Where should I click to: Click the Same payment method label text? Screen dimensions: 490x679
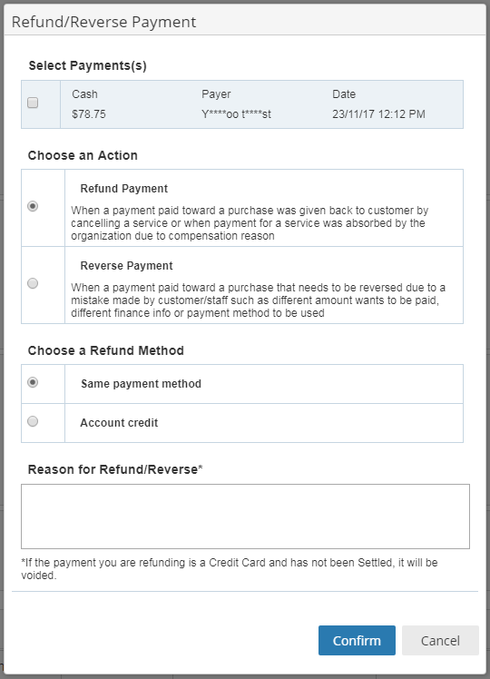(142, 384)
